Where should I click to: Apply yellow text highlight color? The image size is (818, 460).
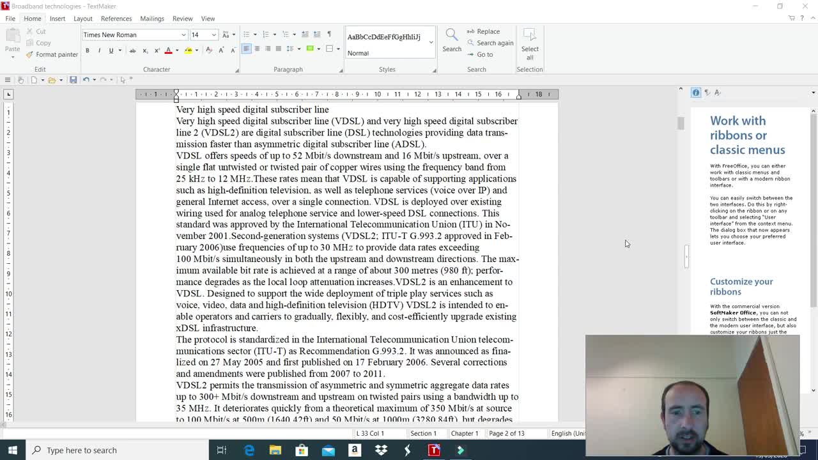tap(188, 50)
